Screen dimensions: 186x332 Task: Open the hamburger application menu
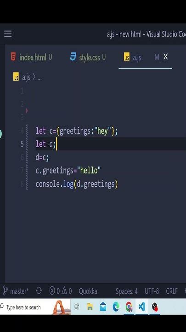point(8,34)
